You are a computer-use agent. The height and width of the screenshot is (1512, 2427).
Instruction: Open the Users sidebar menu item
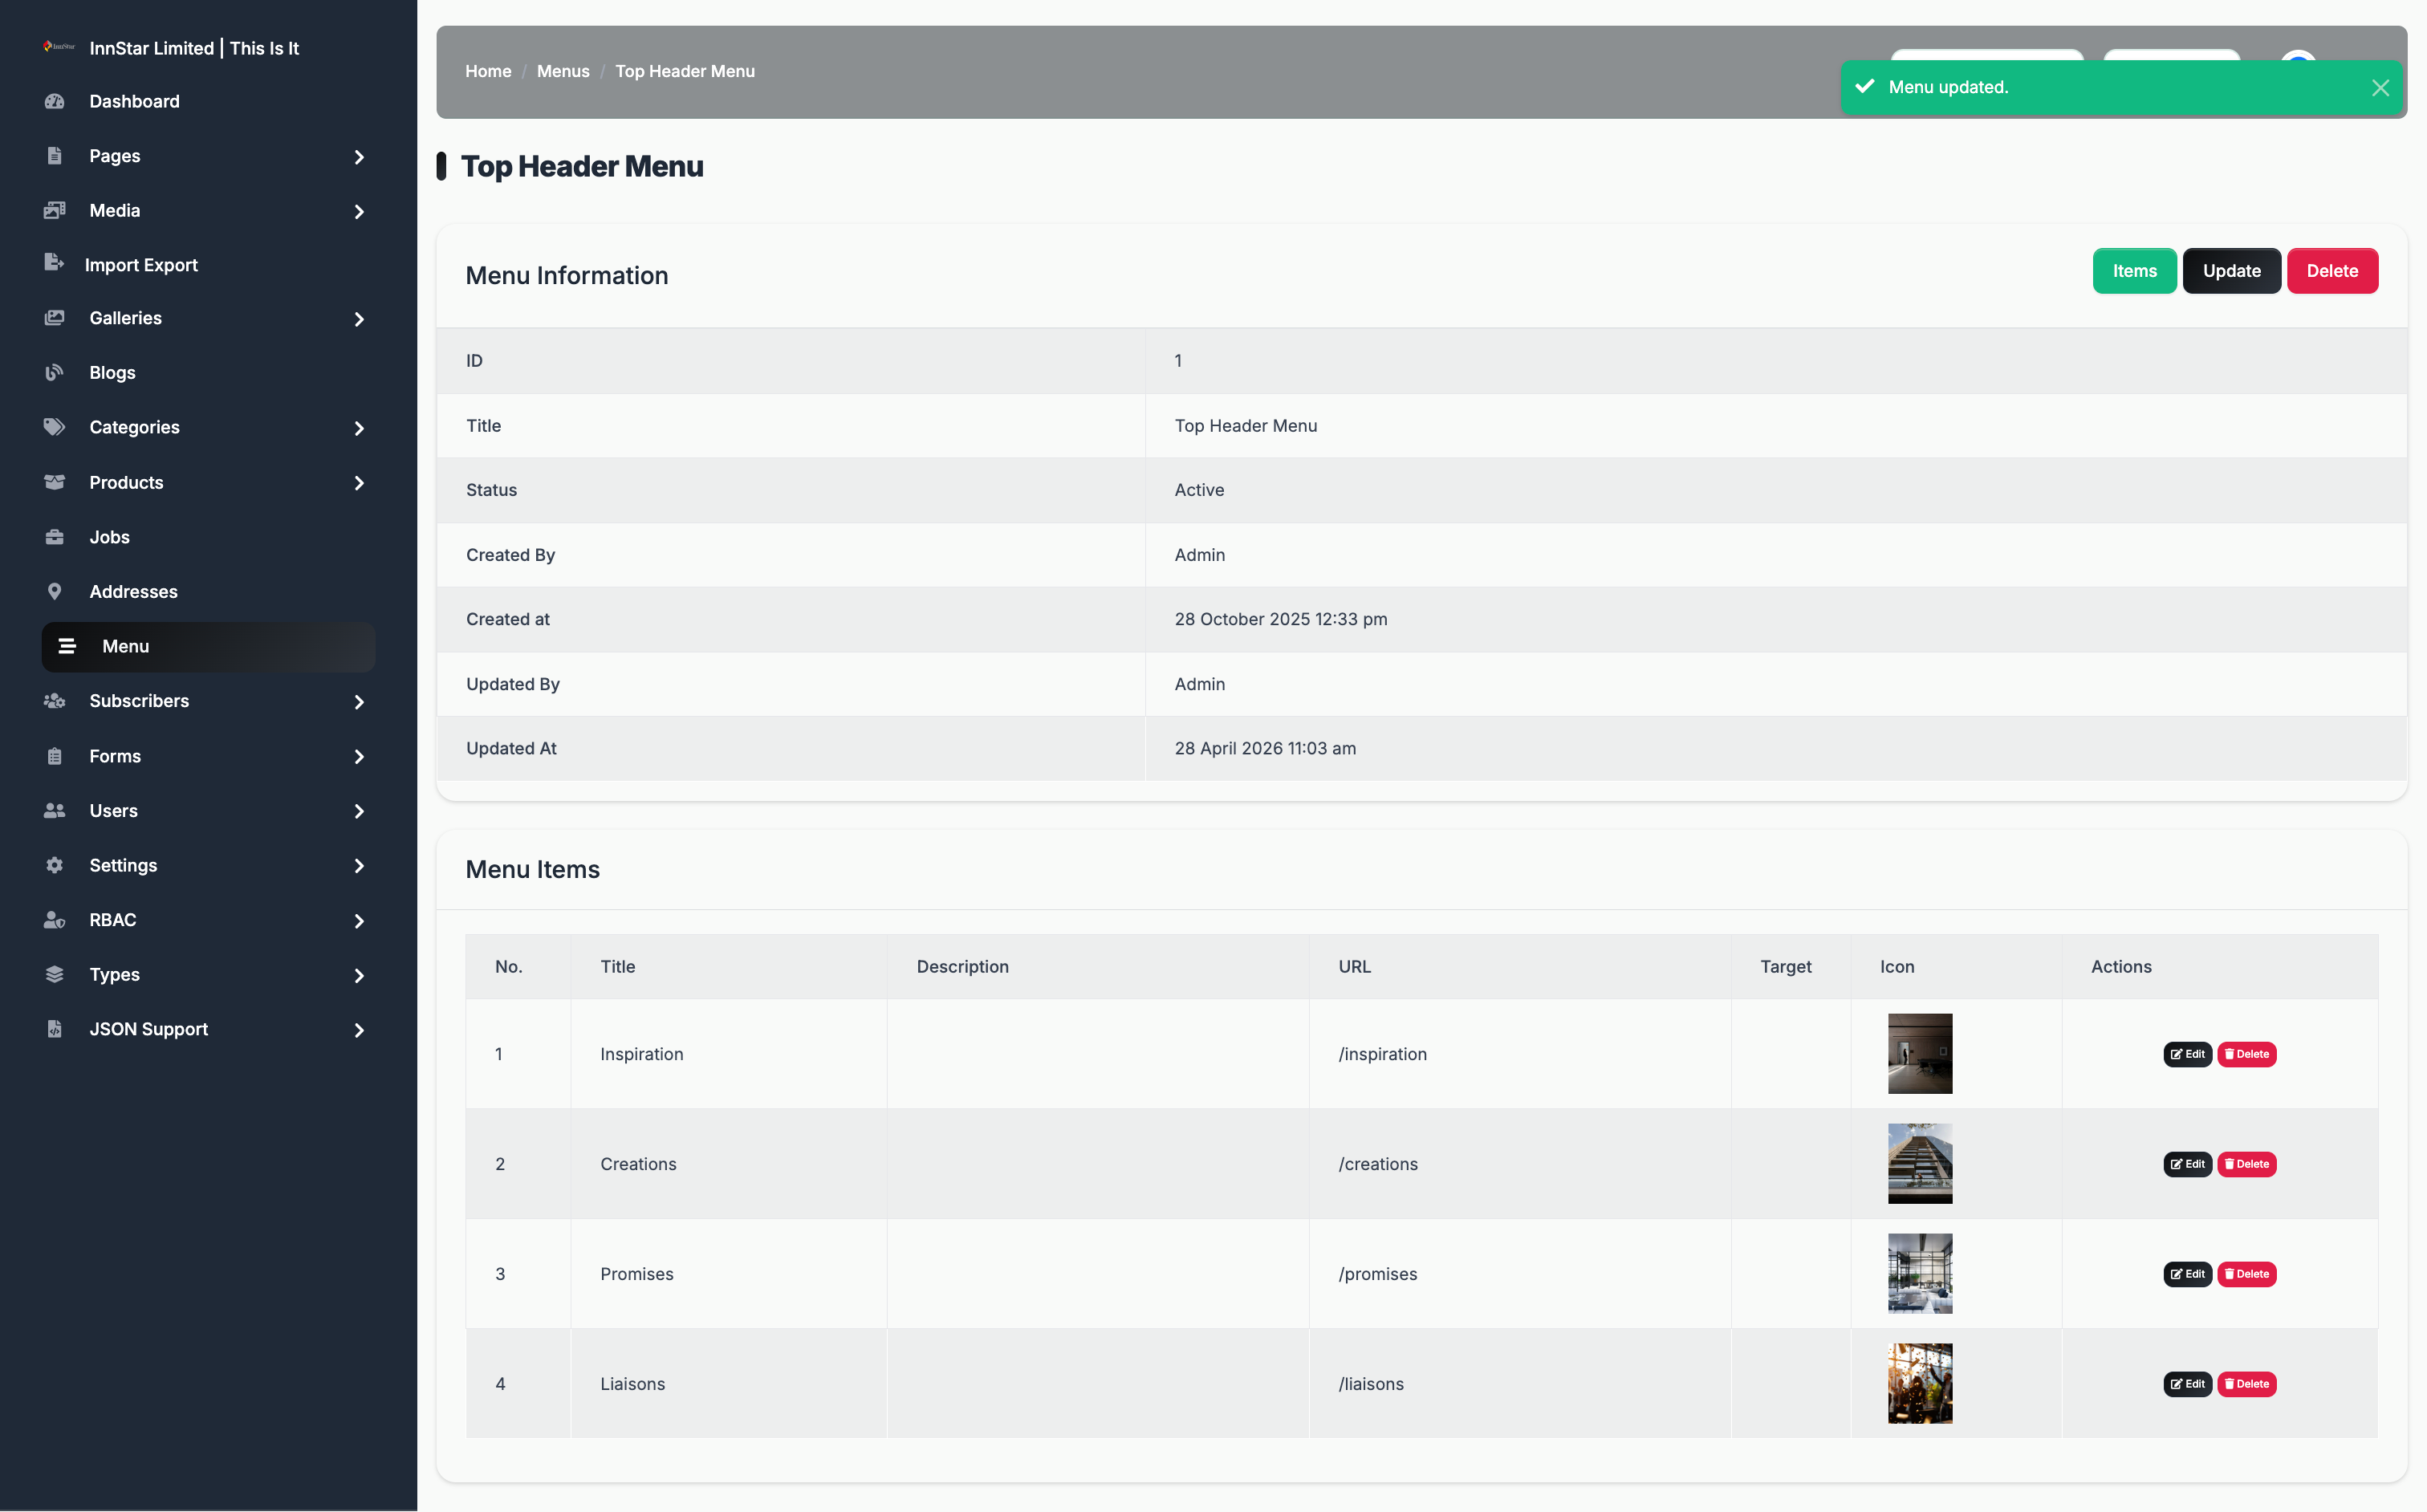pos(208,811)
